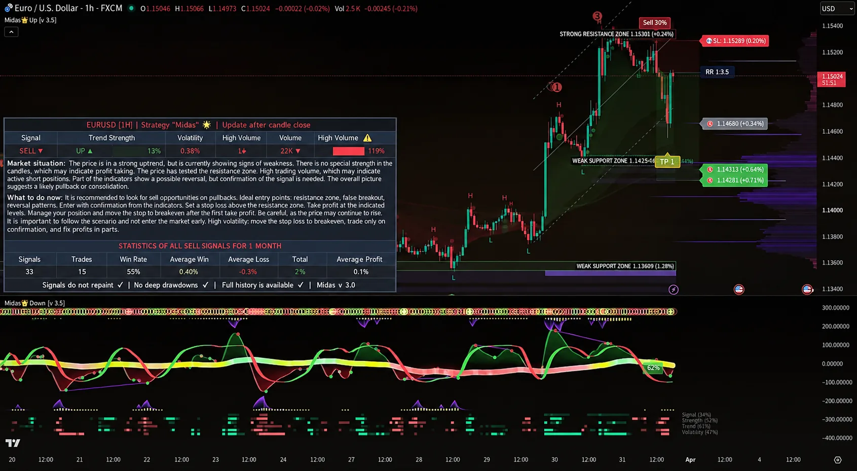Viewport: 857px width, 471px height.
Task: Collapse the indicator legend with chevron button
Action: 11,32
